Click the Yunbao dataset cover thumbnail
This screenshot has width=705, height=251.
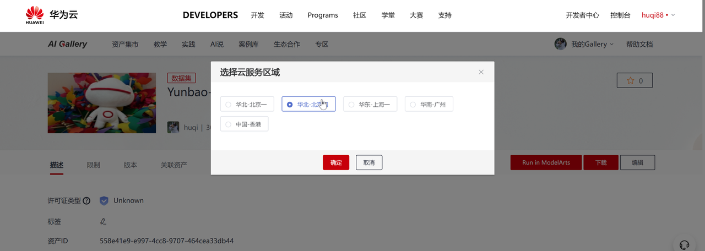102,103
